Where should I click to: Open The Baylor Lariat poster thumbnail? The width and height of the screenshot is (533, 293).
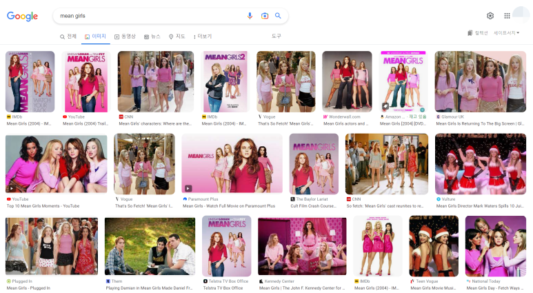click(x=314, y=164)
